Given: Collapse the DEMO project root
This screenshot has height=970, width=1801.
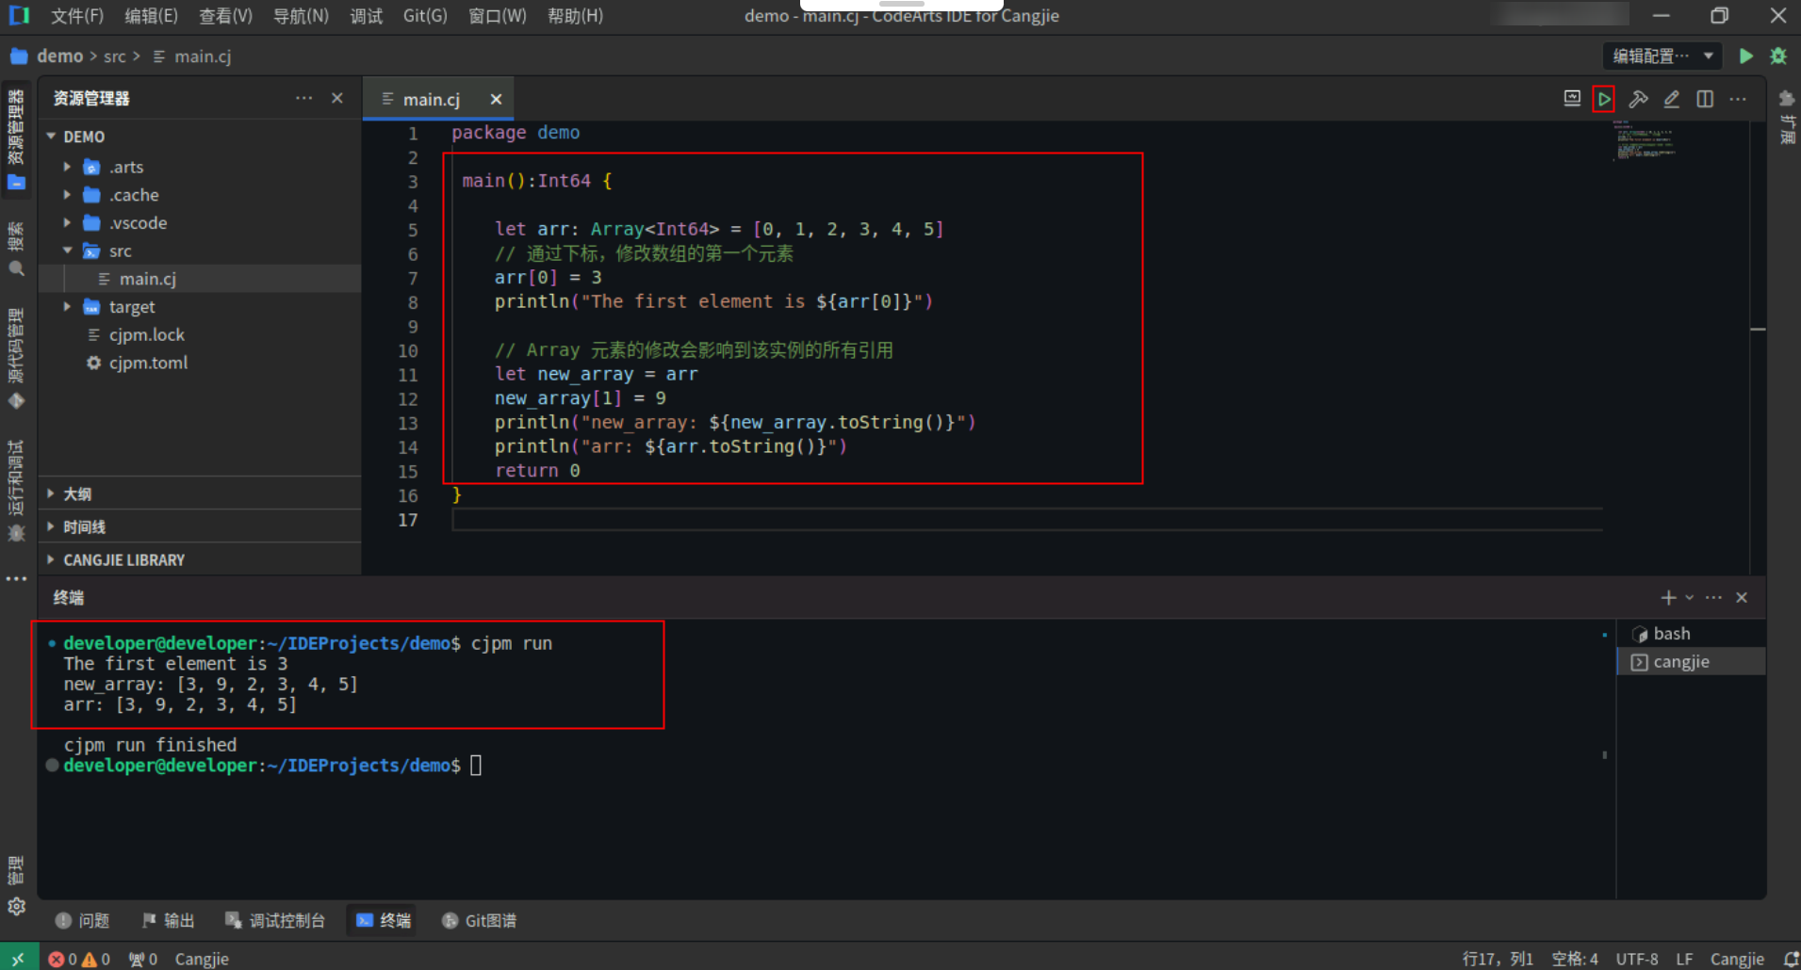Looking at the screenshot, I should (x=51, y=137).
